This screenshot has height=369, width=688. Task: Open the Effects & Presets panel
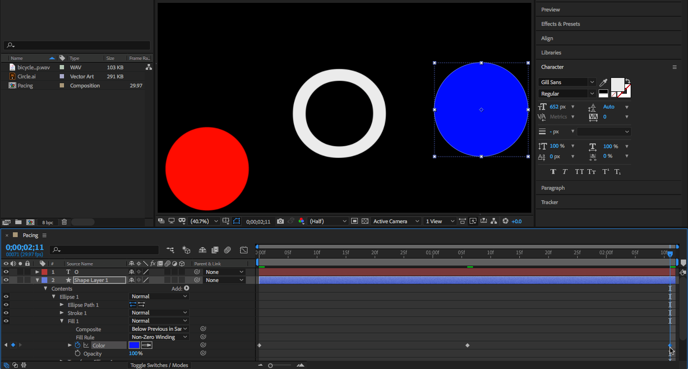560,24
